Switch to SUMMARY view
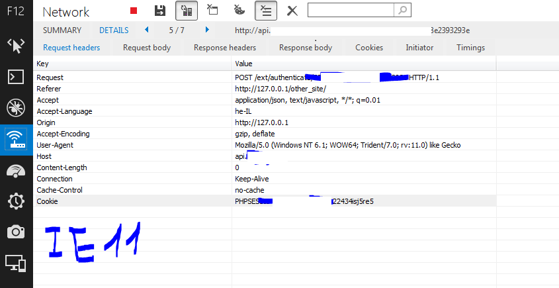Screen dimensions: 559x288 coord(62,30)
